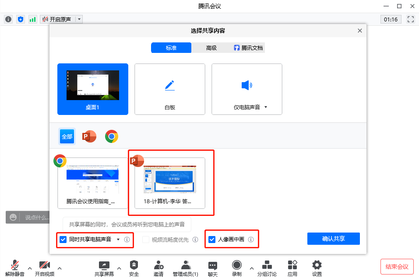Image resolution: width=419 pixels, height=278 pixels.
Task: Enable original sound with 开启原声
Action: tap(58, 19)
